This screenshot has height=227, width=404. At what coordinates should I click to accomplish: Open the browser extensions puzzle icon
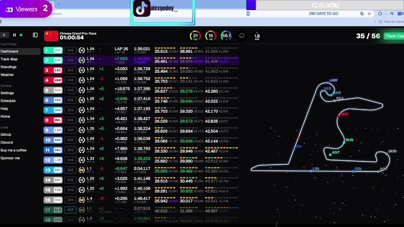[x=380, y=14]
